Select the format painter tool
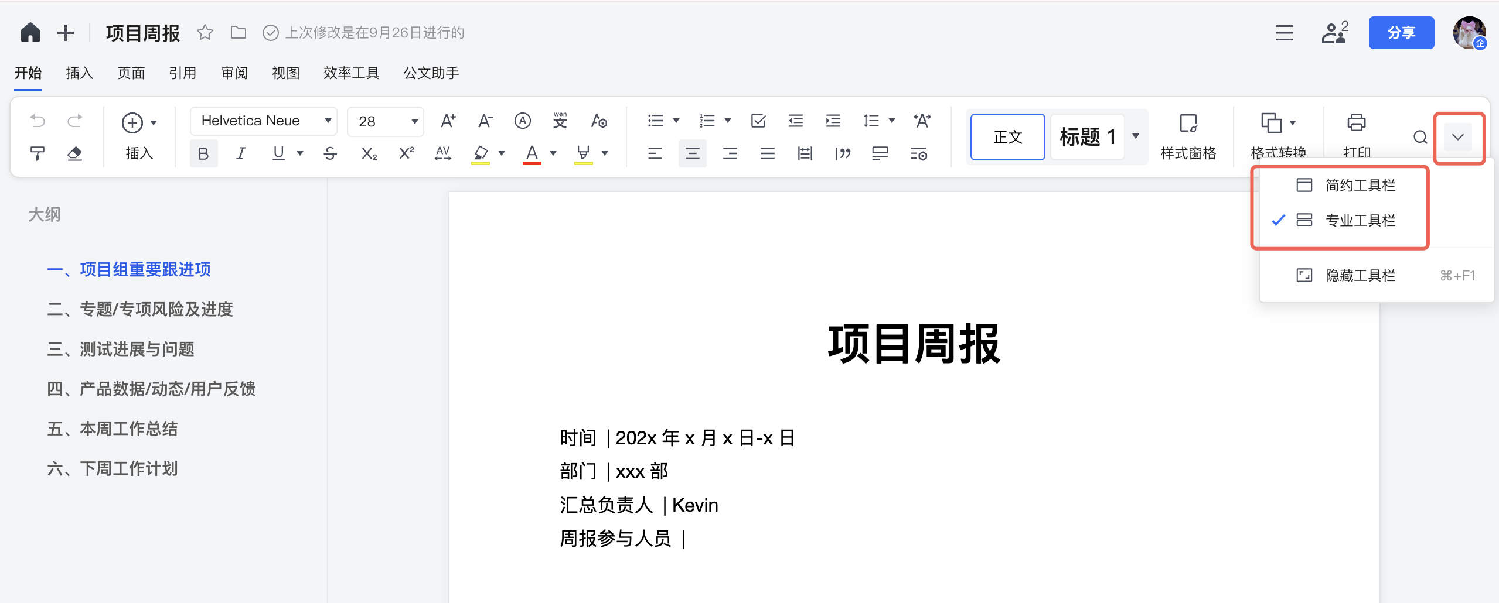This screenshot has height=603, width=1499. pyautogui.click(x=38, y=154)
